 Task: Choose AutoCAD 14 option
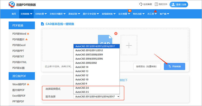[96, 67]
